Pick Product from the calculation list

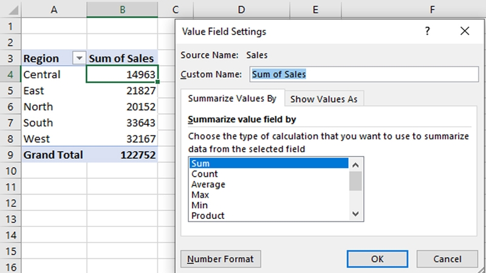pyautogui.click(x=269, y=216)
